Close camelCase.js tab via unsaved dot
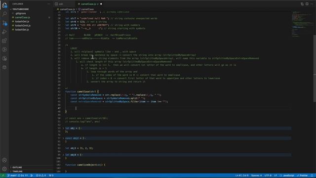Screen dimensions: 316x178 pos(101,4)
